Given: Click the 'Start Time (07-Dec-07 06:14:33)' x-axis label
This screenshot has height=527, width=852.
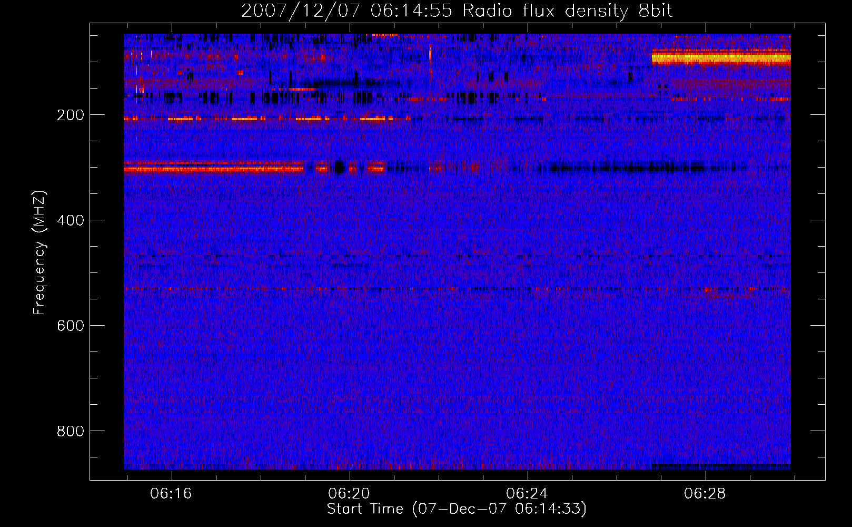Looking at the screenshot, I should point(457,509).
